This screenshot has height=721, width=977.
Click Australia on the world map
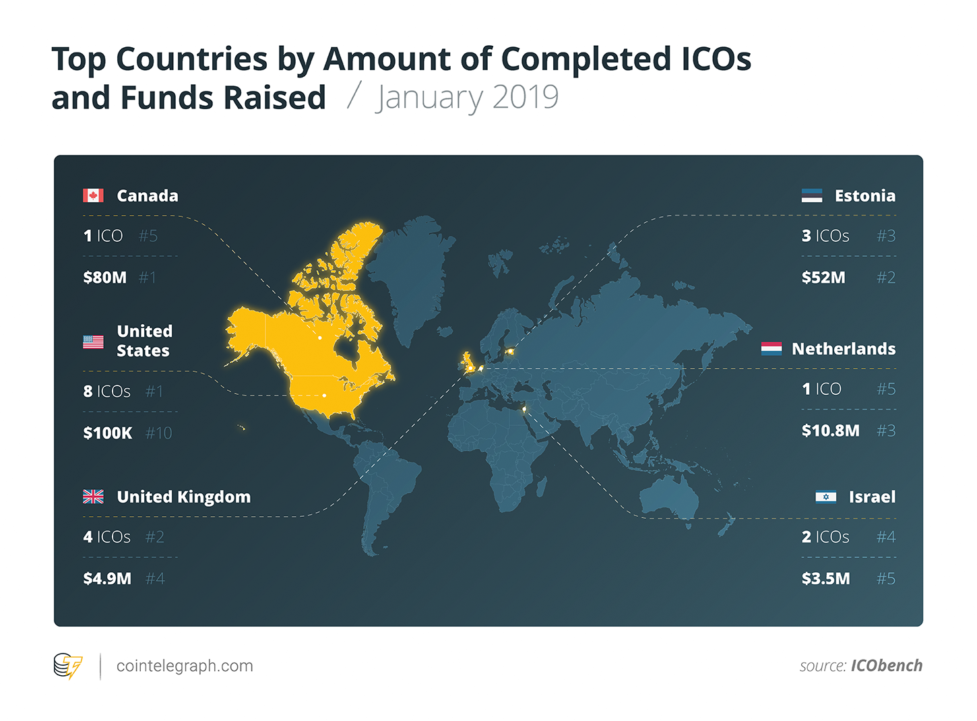pyautogui.click(x=667, y=500)
